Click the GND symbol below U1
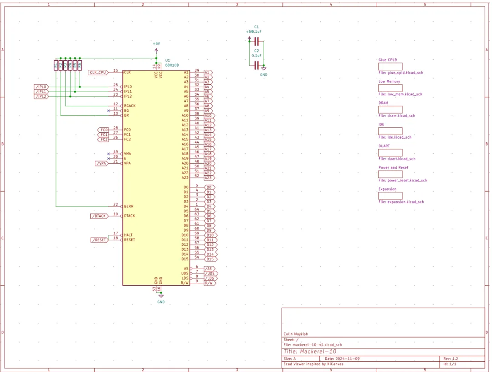 [x=161, y=296]
